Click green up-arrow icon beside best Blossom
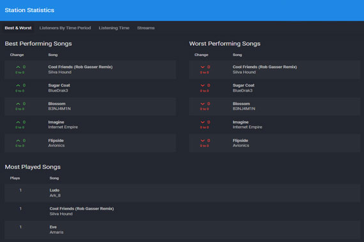Screen dimensions: 364x242 tap(18, 104)
